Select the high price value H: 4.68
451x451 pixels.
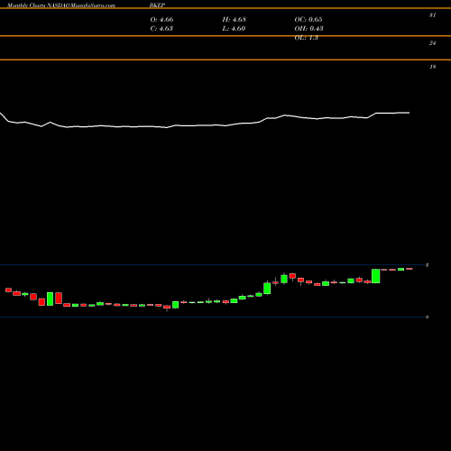click(235, 20)
